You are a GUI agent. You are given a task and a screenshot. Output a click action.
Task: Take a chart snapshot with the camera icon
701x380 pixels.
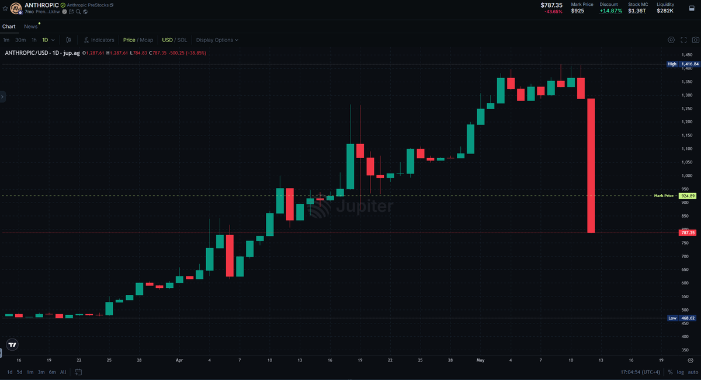[695, 40]
